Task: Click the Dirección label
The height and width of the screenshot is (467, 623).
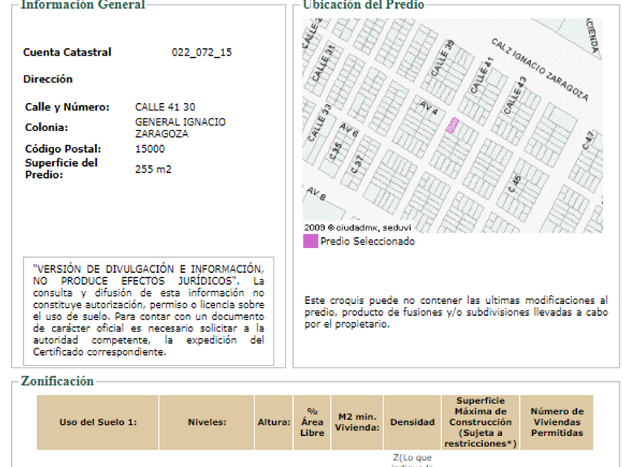Action: (x=47, y=79)
